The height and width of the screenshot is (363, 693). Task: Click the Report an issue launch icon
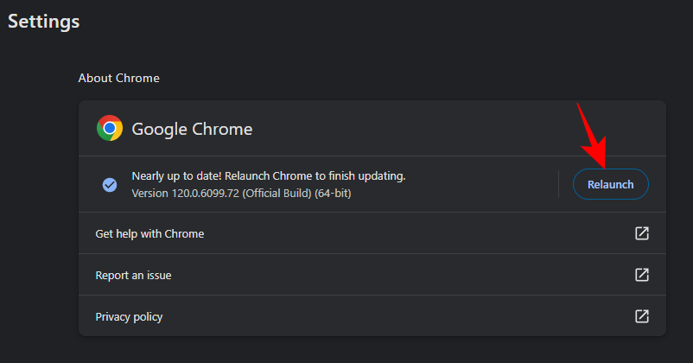[641, 275]
